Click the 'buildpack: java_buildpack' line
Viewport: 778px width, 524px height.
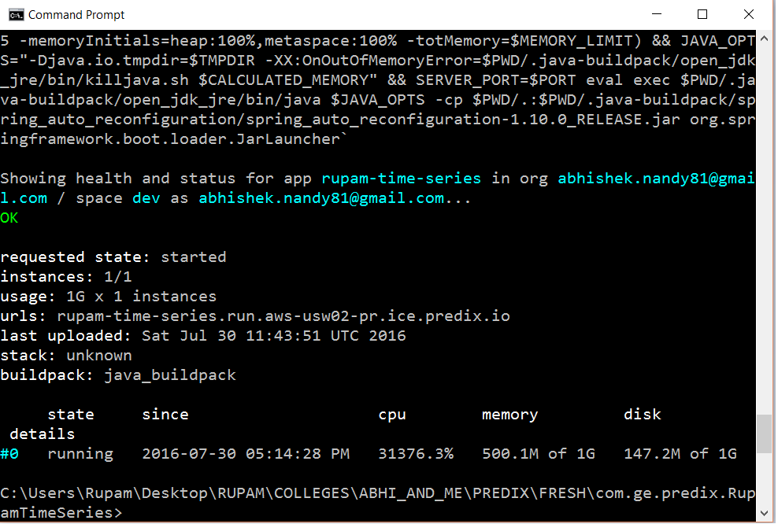pyautogui.click(x=118, y=375)
